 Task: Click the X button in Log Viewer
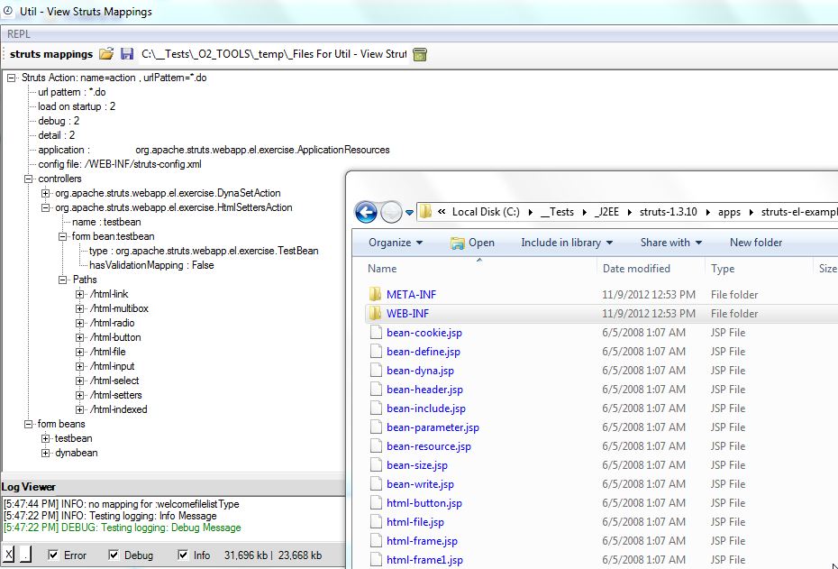9,555
